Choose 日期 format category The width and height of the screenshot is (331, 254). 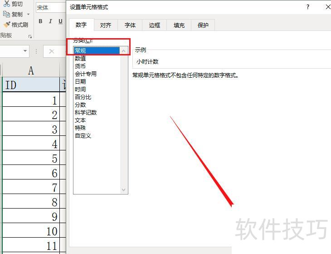(x=80, y=81)
